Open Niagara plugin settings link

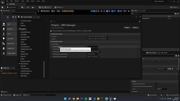[x=22, y=52]
